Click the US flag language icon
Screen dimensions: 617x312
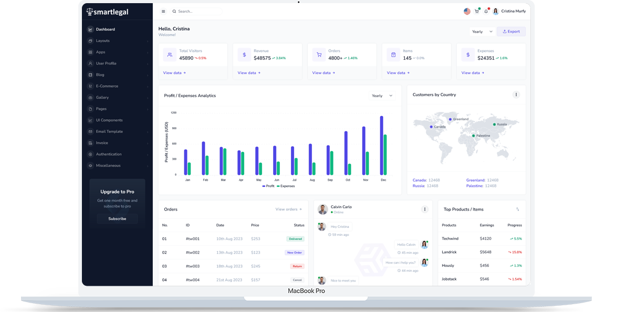467,11
